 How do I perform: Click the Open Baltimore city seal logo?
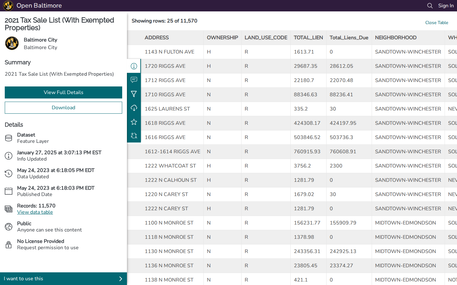(8, 6)
